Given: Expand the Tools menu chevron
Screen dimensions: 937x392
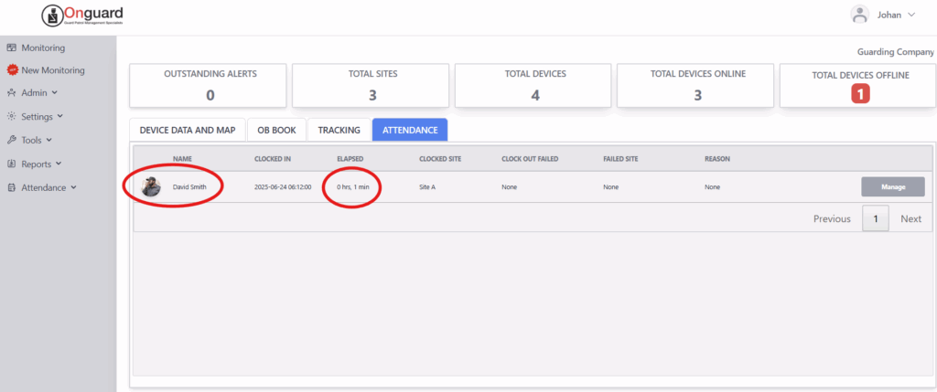Looking at the screenshot, I should pyautogui.click(x=49, y=140).
